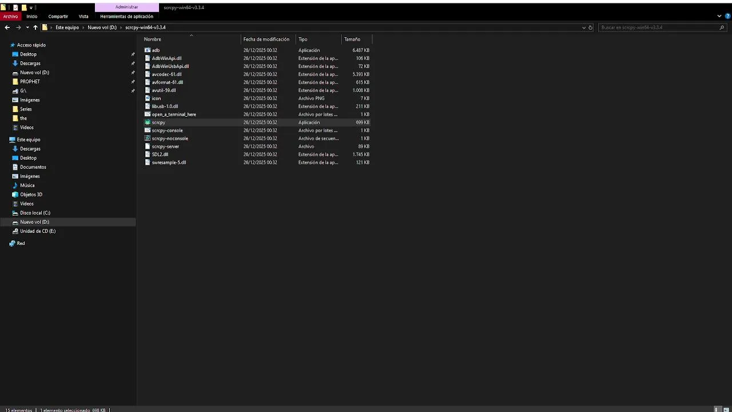732x412 pixels.
Task: Select the avutil-59.dll file name
Action: coord(164,90)
